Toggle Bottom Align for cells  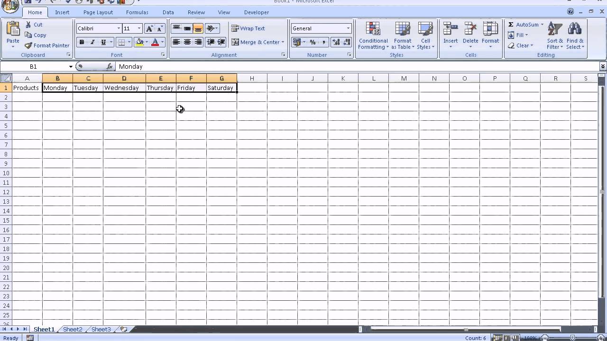(x=198, y=28)
